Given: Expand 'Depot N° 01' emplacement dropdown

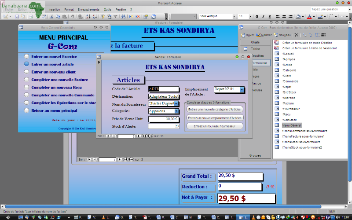Looking at the screenshot, I should pos(242,89).
